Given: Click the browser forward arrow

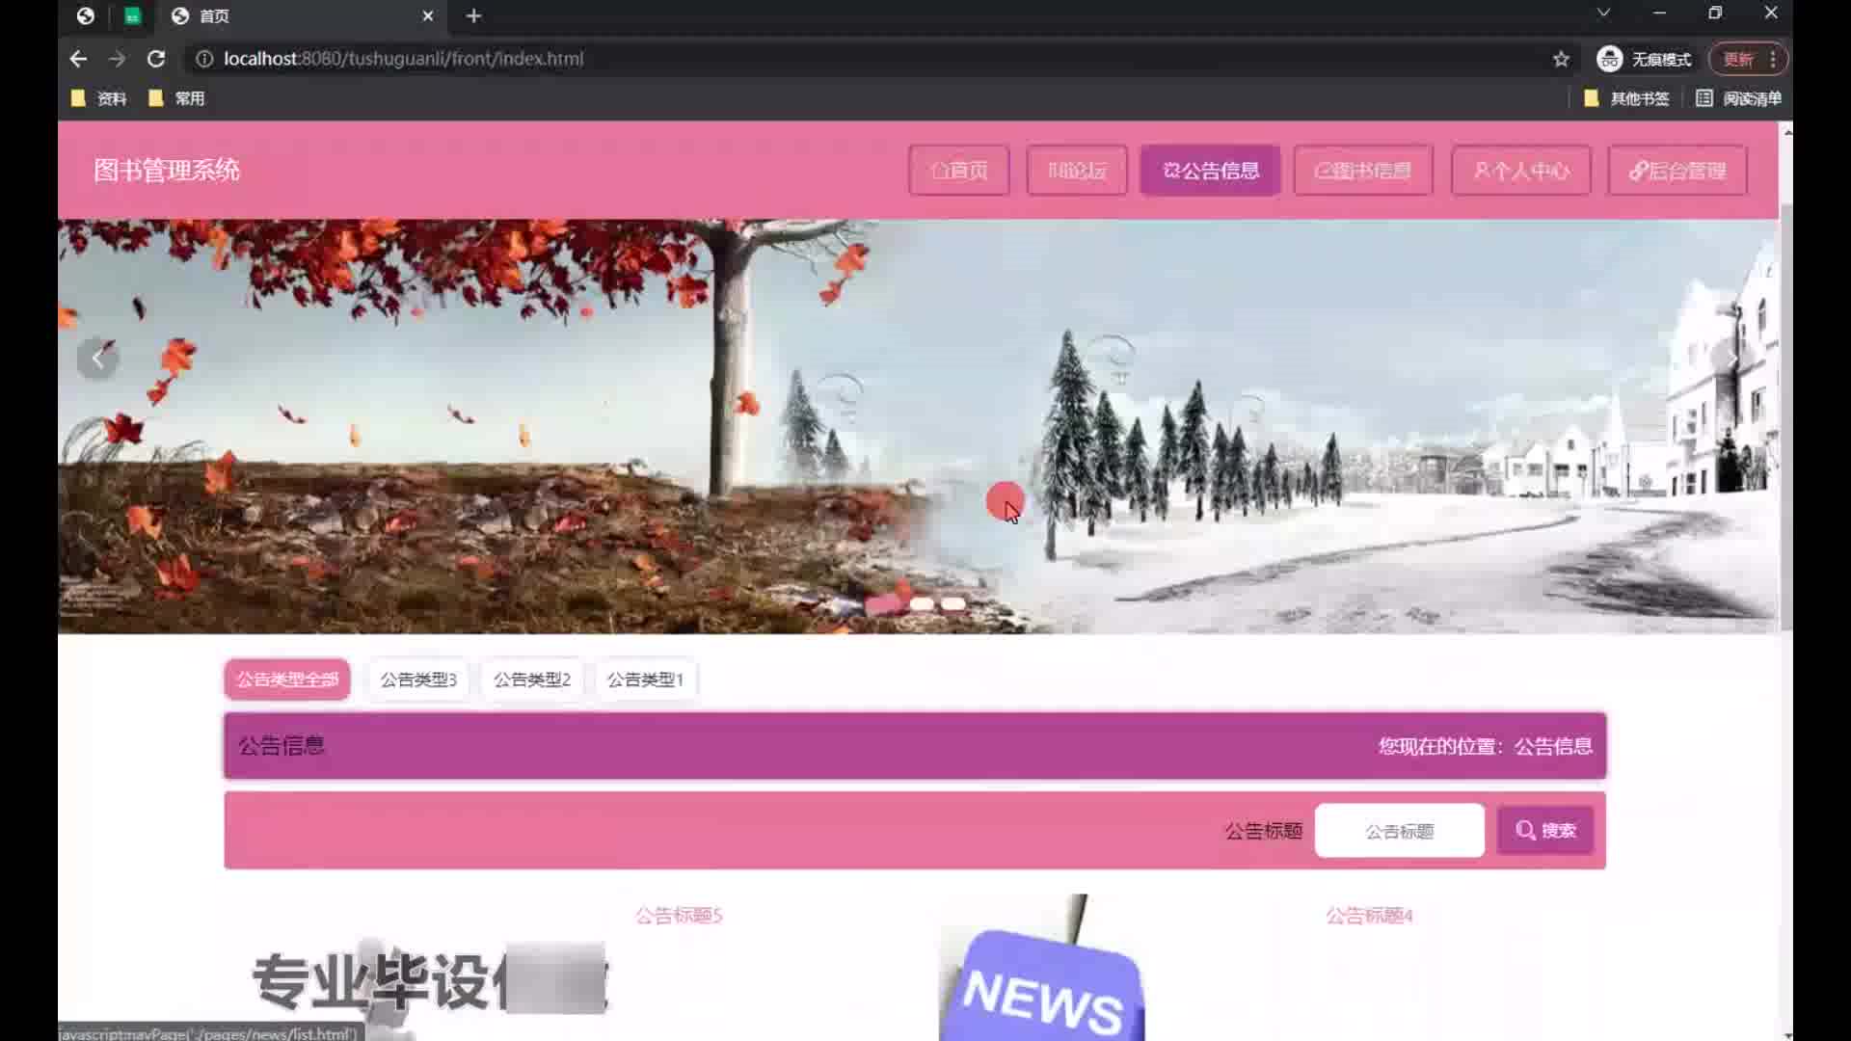Looking at the screenshot, I should coord(117,59).
